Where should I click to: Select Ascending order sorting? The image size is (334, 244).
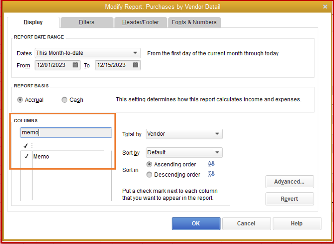pyautogui.click(x=149, y=165)
